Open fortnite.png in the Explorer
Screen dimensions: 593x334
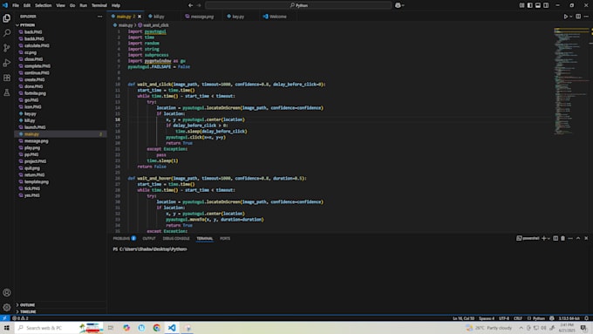pos(35,93)
